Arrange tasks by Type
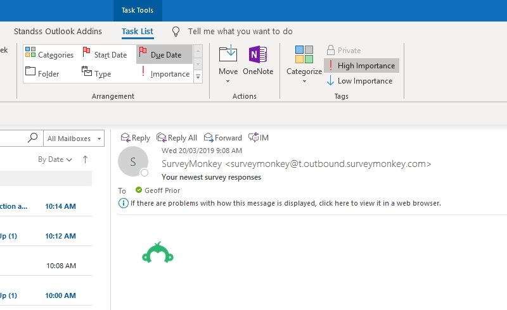 (96, 73)
